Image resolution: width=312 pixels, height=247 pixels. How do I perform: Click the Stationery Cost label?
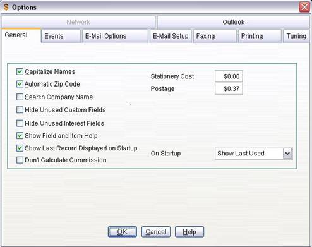pyautogui.click(x=172, y=76)
